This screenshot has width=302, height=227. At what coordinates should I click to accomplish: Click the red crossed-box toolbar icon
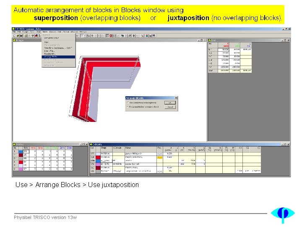pyautogui.click(x=111, y=36)
